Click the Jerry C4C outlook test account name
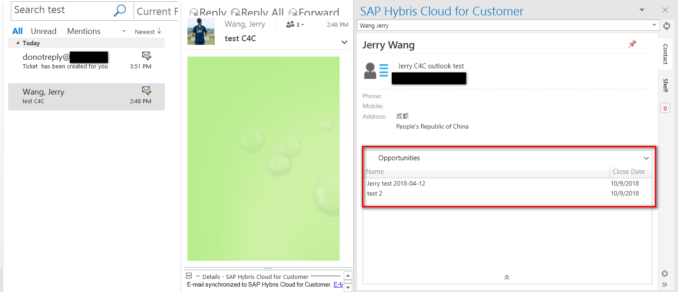Screen dimensions: 678x292 (431, 66)
